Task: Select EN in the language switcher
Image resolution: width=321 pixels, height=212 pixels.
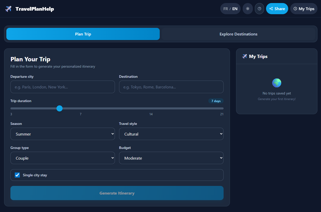Action: pos(235,9)
